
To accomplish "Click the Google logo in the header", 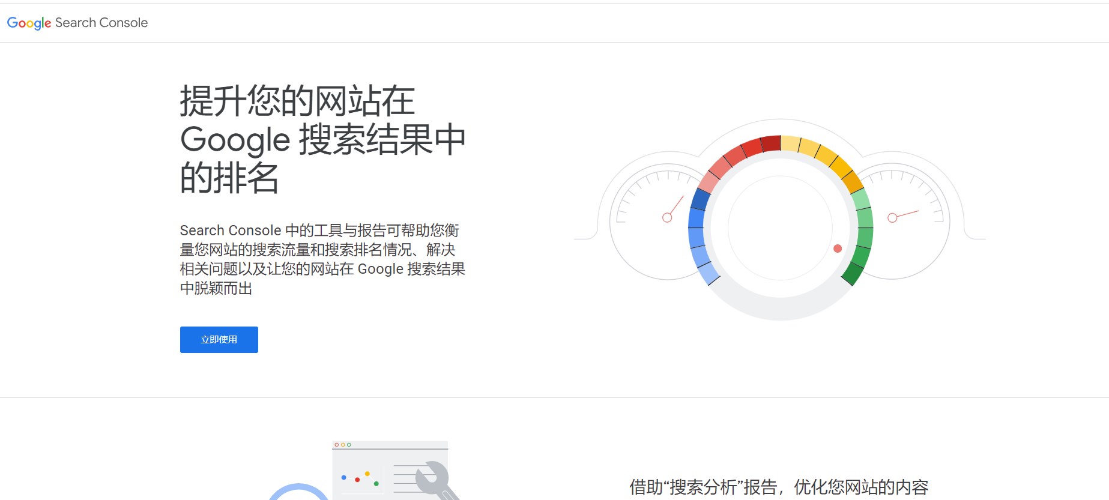I will 29,23.
